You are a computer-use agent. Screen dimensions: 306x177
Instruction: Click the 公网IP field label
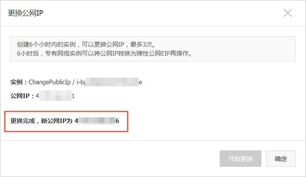tap(20, 96)
